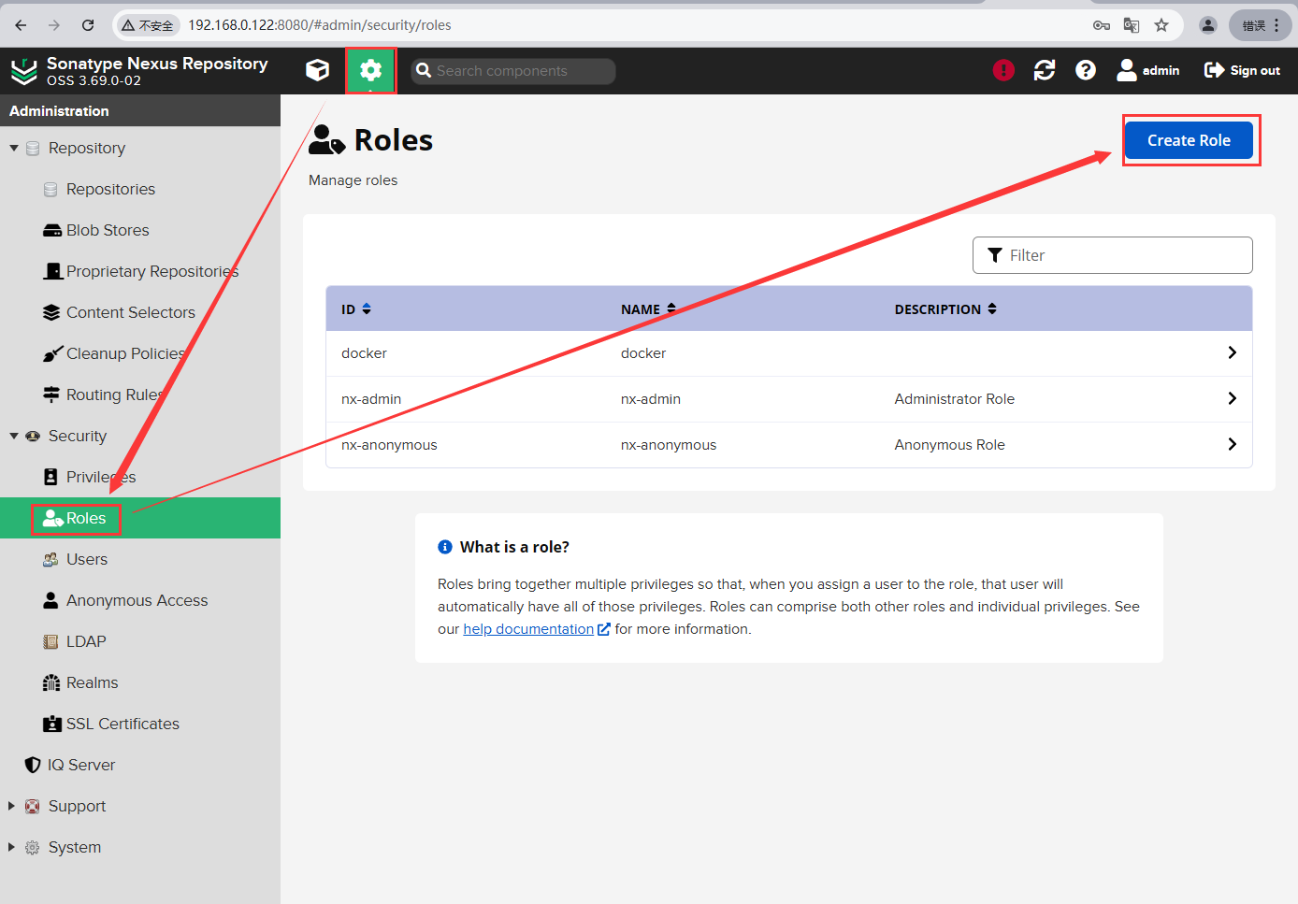This screenshot has width=1298, height=904.
Task: Open Anonymous Access in sidebar
Action: click(x=137, y=600)
